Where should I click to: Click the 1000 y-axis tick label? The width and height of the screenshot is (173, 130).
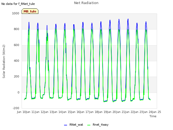16,13
